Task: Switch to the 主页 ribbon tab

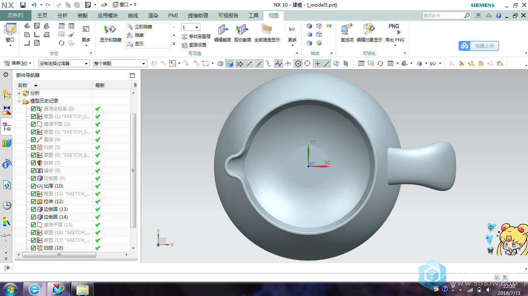Action: (42, 15)
